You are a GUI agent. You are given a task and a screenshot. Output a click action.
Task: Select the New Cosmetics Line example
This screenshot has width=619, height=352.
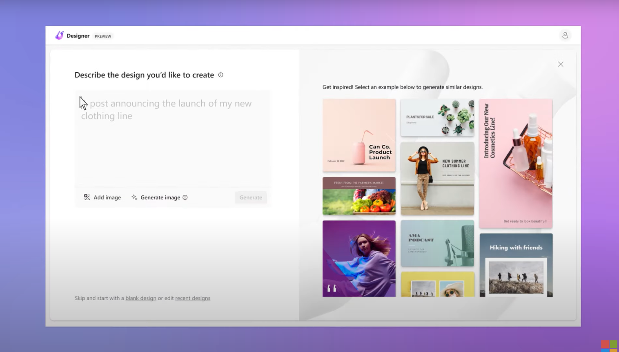click(x=515, y=163)
